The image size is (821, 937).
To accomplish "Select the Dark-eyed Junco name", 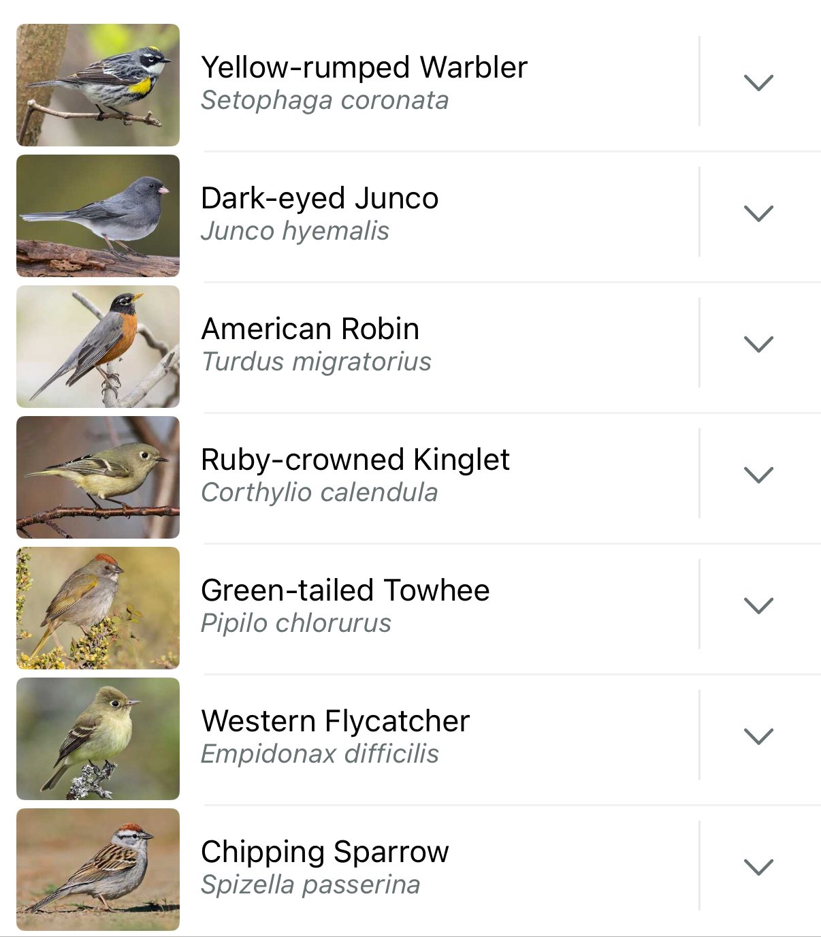I will 320,198.
